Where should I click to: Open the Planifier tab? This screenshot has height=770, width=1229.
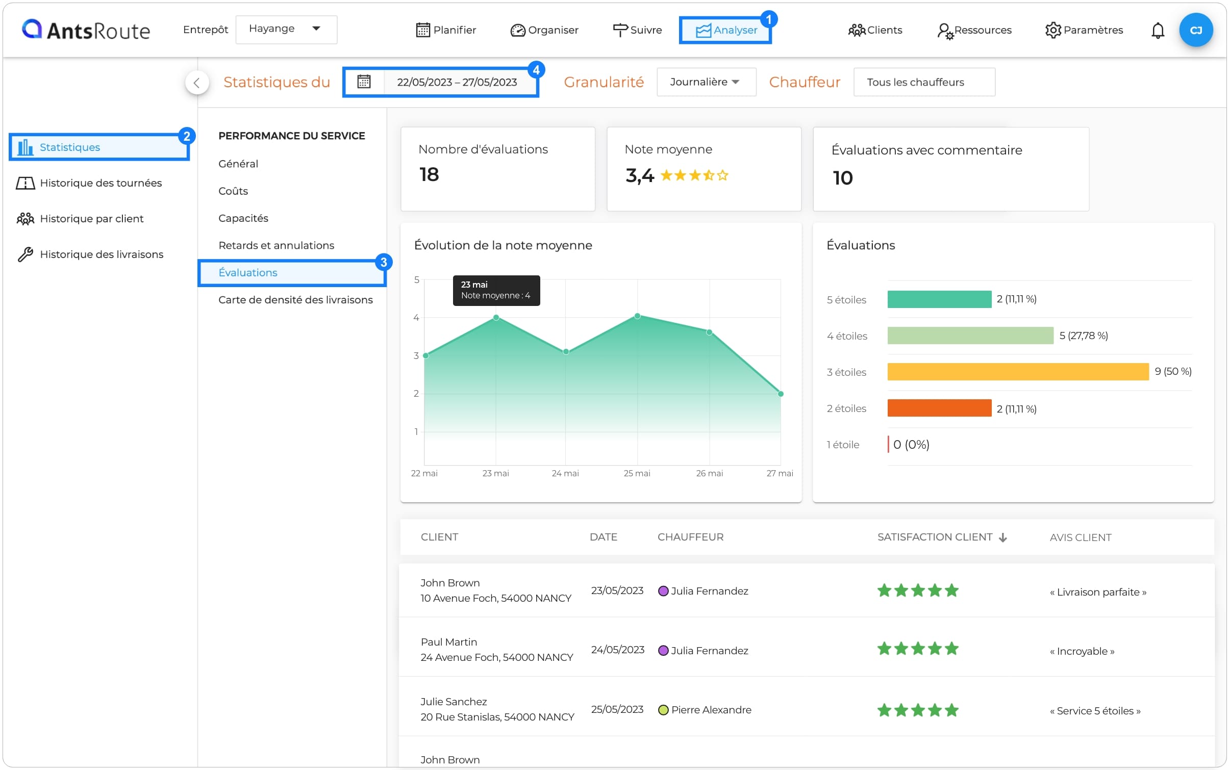point(446,30)
